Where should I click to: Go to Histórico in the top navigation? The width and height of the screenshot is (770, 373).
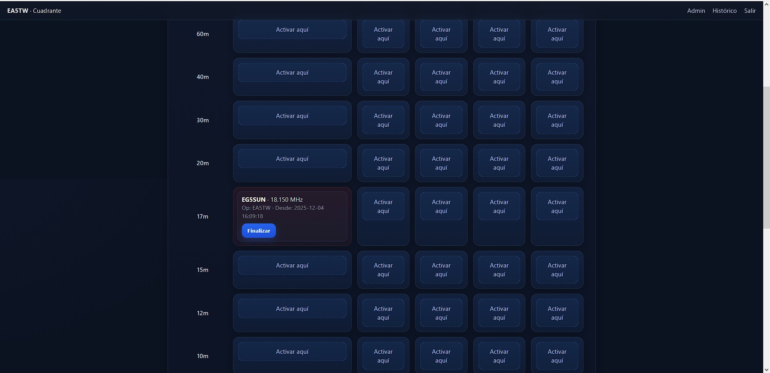724,11
